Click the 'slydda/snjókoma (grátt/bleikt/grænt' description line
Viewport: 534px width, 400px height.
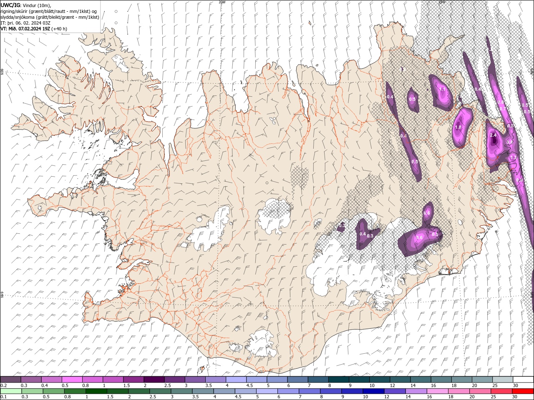pos(50,17)
